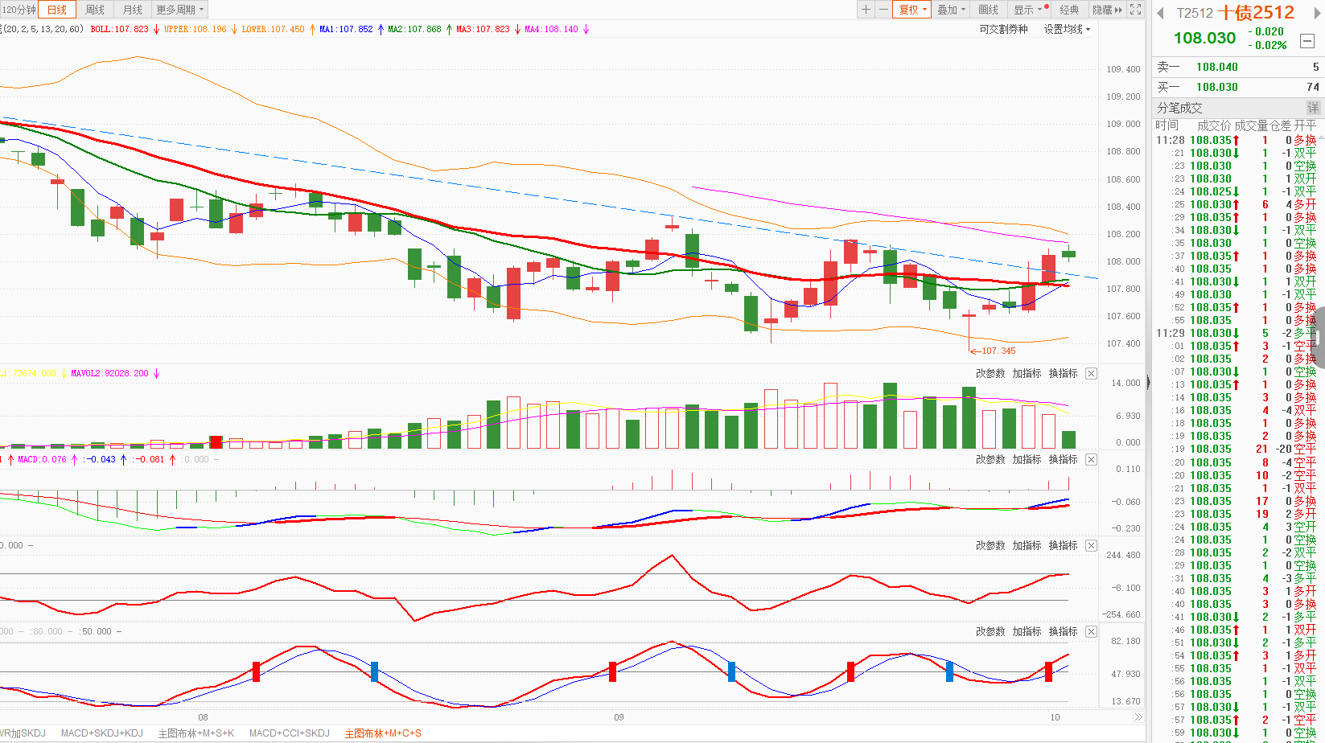Open the 详 details icon for tick trades
This screenshot has width=1325, height=743.
(1313, 108)
